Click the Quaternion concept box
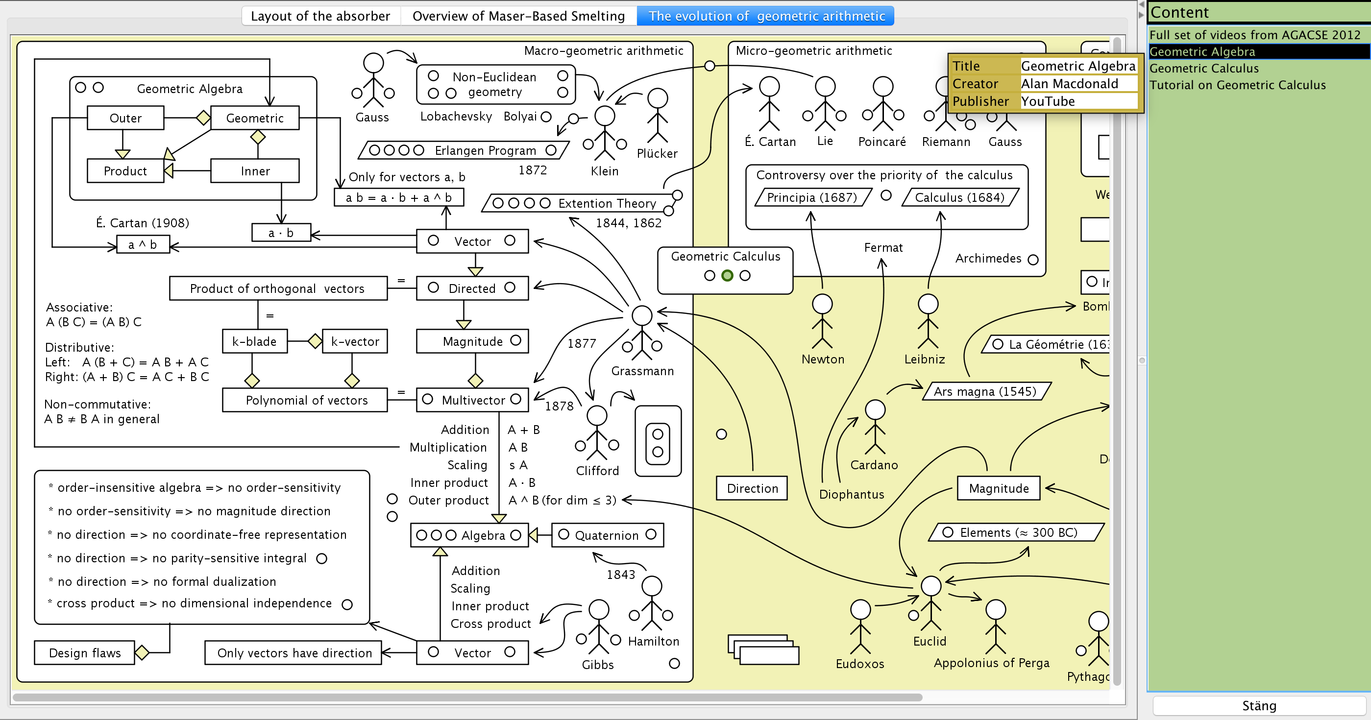The image size is (1371, 720). click(x=607, y=535)
